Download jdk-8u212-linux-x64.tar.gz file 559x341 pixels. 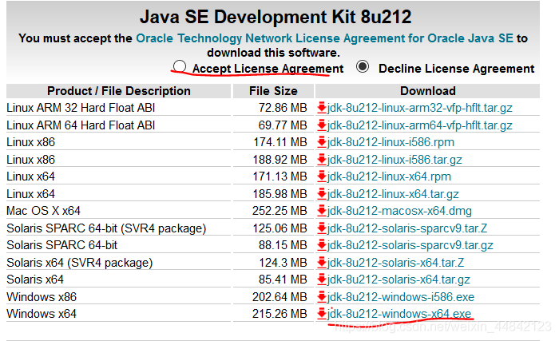click(x=393, y=194)
